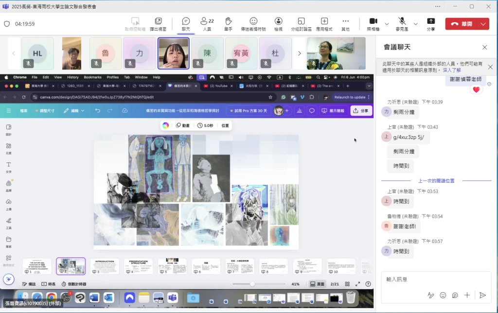498x313 pixels.
Task: Open 傳送表情符號 reactions in Teams toolbar
Action: [x=253, y=24]
